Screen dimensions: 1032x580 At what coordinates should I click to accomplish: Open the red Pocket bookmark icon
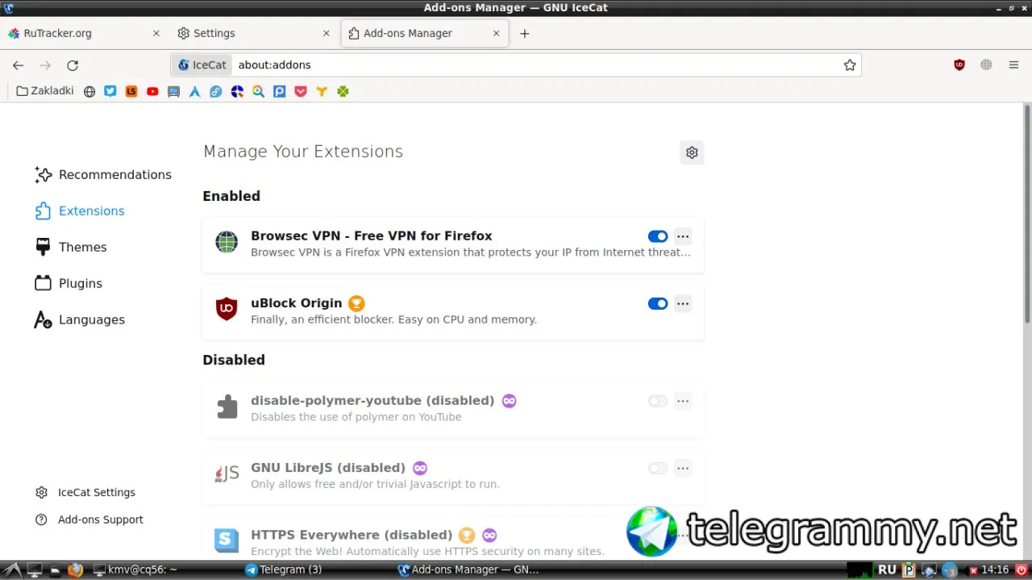point(301,91)
